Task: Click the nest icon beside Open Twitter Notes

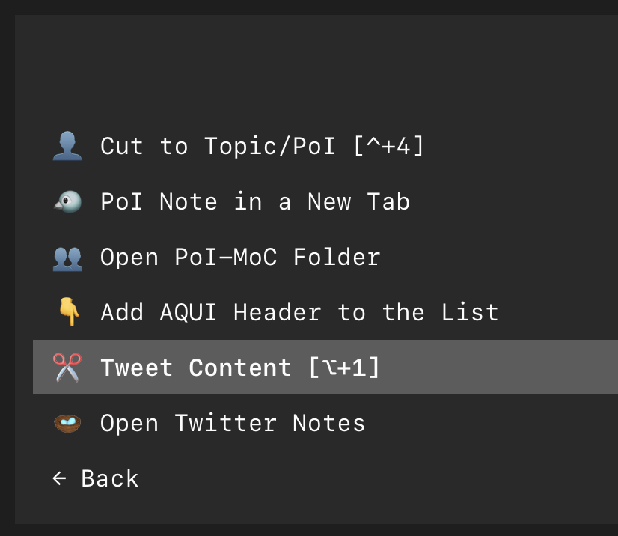Action: (x=67, y=423)
